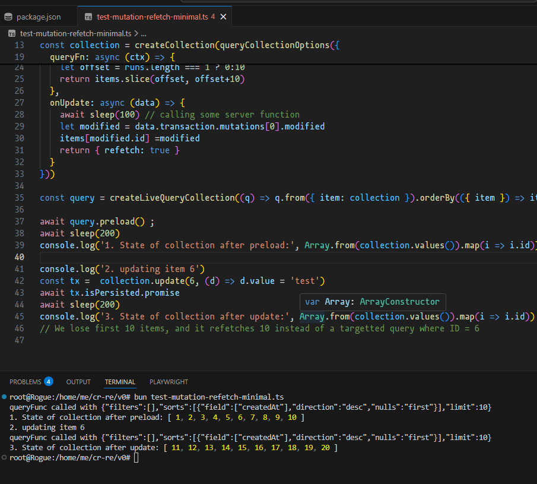The image size is (537, 484).
Task: Click the breadcrumb separator chevron
Action: (x=136, y=34)
